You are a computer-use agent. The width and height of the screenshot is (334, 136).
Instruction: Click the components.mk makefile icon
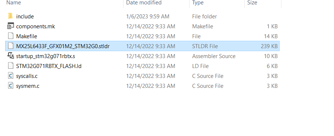point(10,26)
